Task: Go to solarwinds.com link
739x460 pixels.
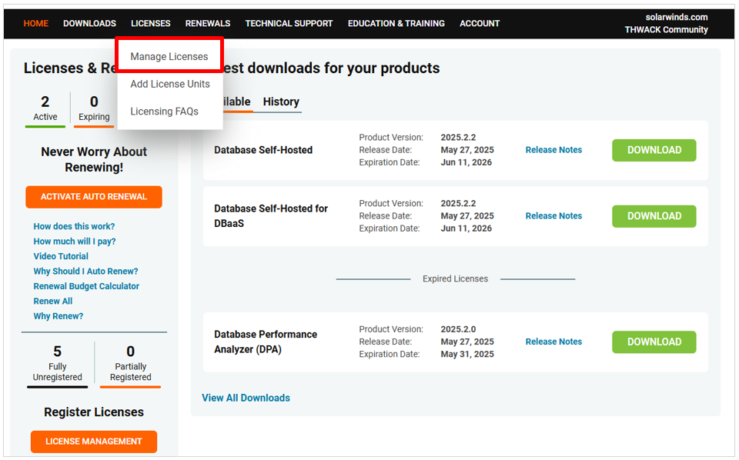Action: pyautogui.click(x=677, y=17)
